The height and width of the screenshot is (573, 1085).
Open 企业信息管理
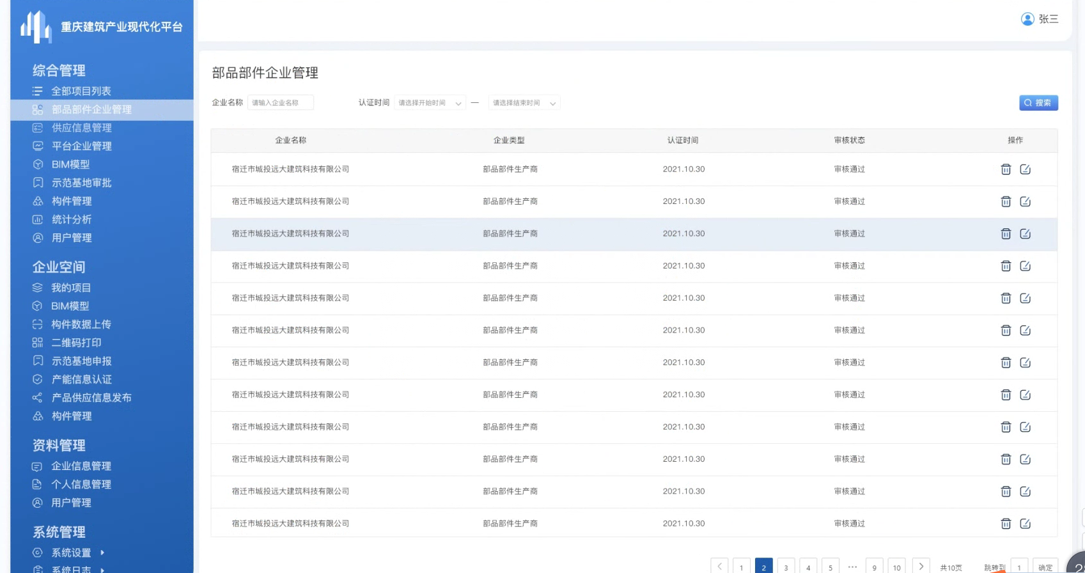coord(81,466)
